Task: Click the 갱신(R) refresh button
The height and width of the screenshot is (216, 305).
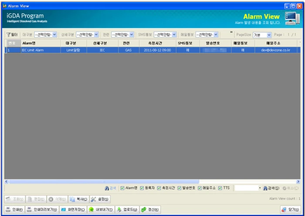Action: [x=150, y=209]
